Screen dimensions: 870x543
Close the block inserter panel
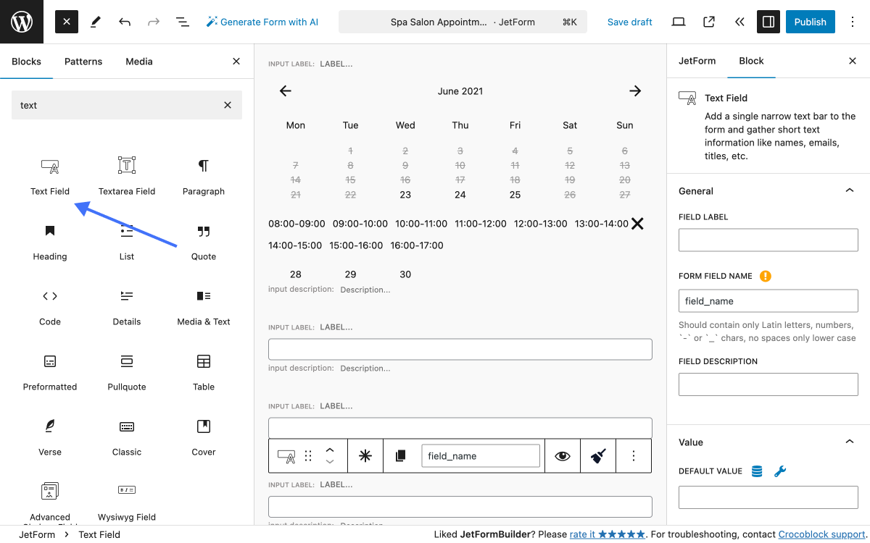pos(236,62)
